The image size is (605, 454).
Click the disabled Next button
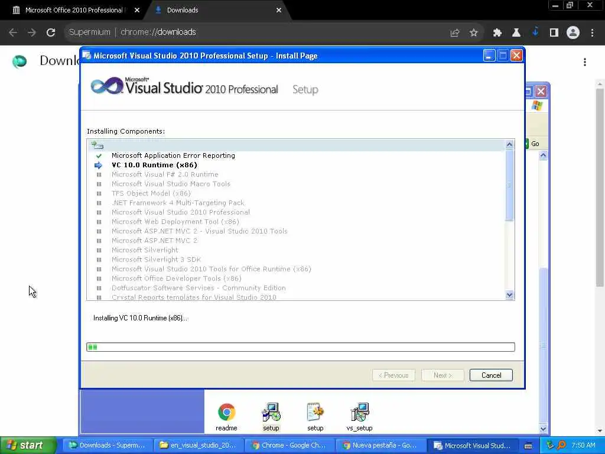tap(443, 375)
